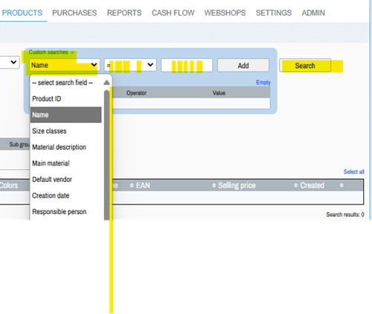Click the Sub group column header
This screenshot has height=314, width=372.
point(19,145)
